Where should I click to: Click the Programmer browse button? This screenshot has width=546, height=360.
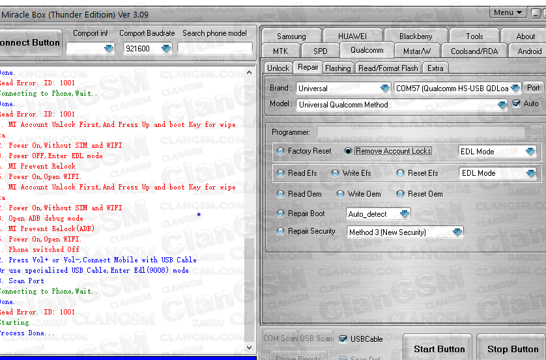tap(535, 132)
